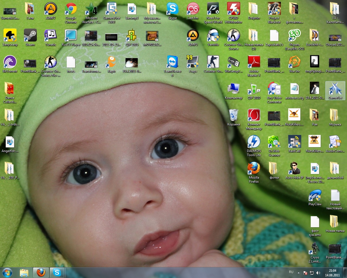Select the RaidCall shortcut
Viewport: 347px width, 278px height.
pos(294,142)
